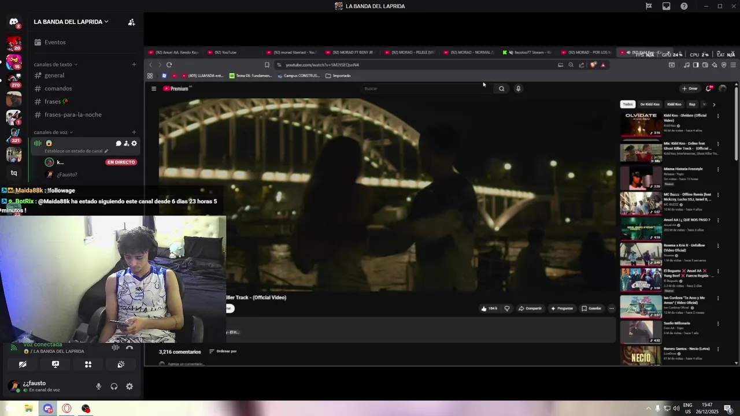Open 'Misma Historia Freestyle' video thumbnail
Viewport: 740px width, 416px height.
(641, 179)
